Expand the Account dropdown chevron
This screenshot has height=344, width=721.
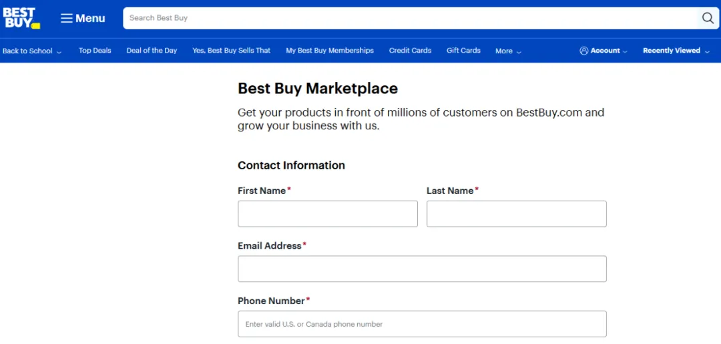[625, 51]
